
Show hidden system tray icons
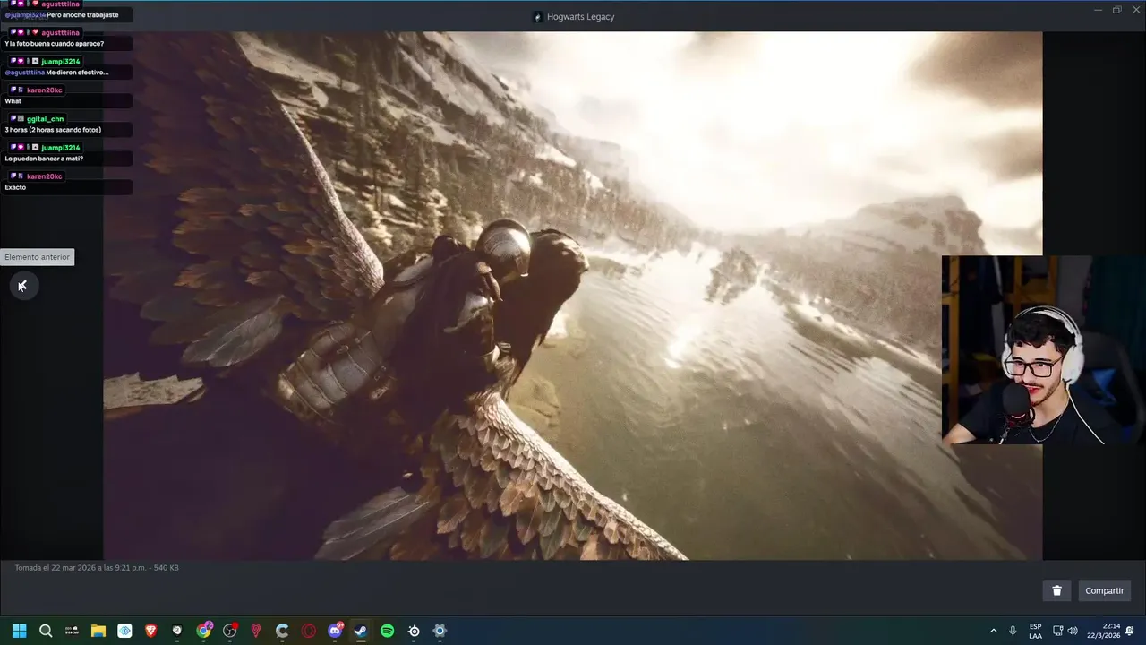993,631
